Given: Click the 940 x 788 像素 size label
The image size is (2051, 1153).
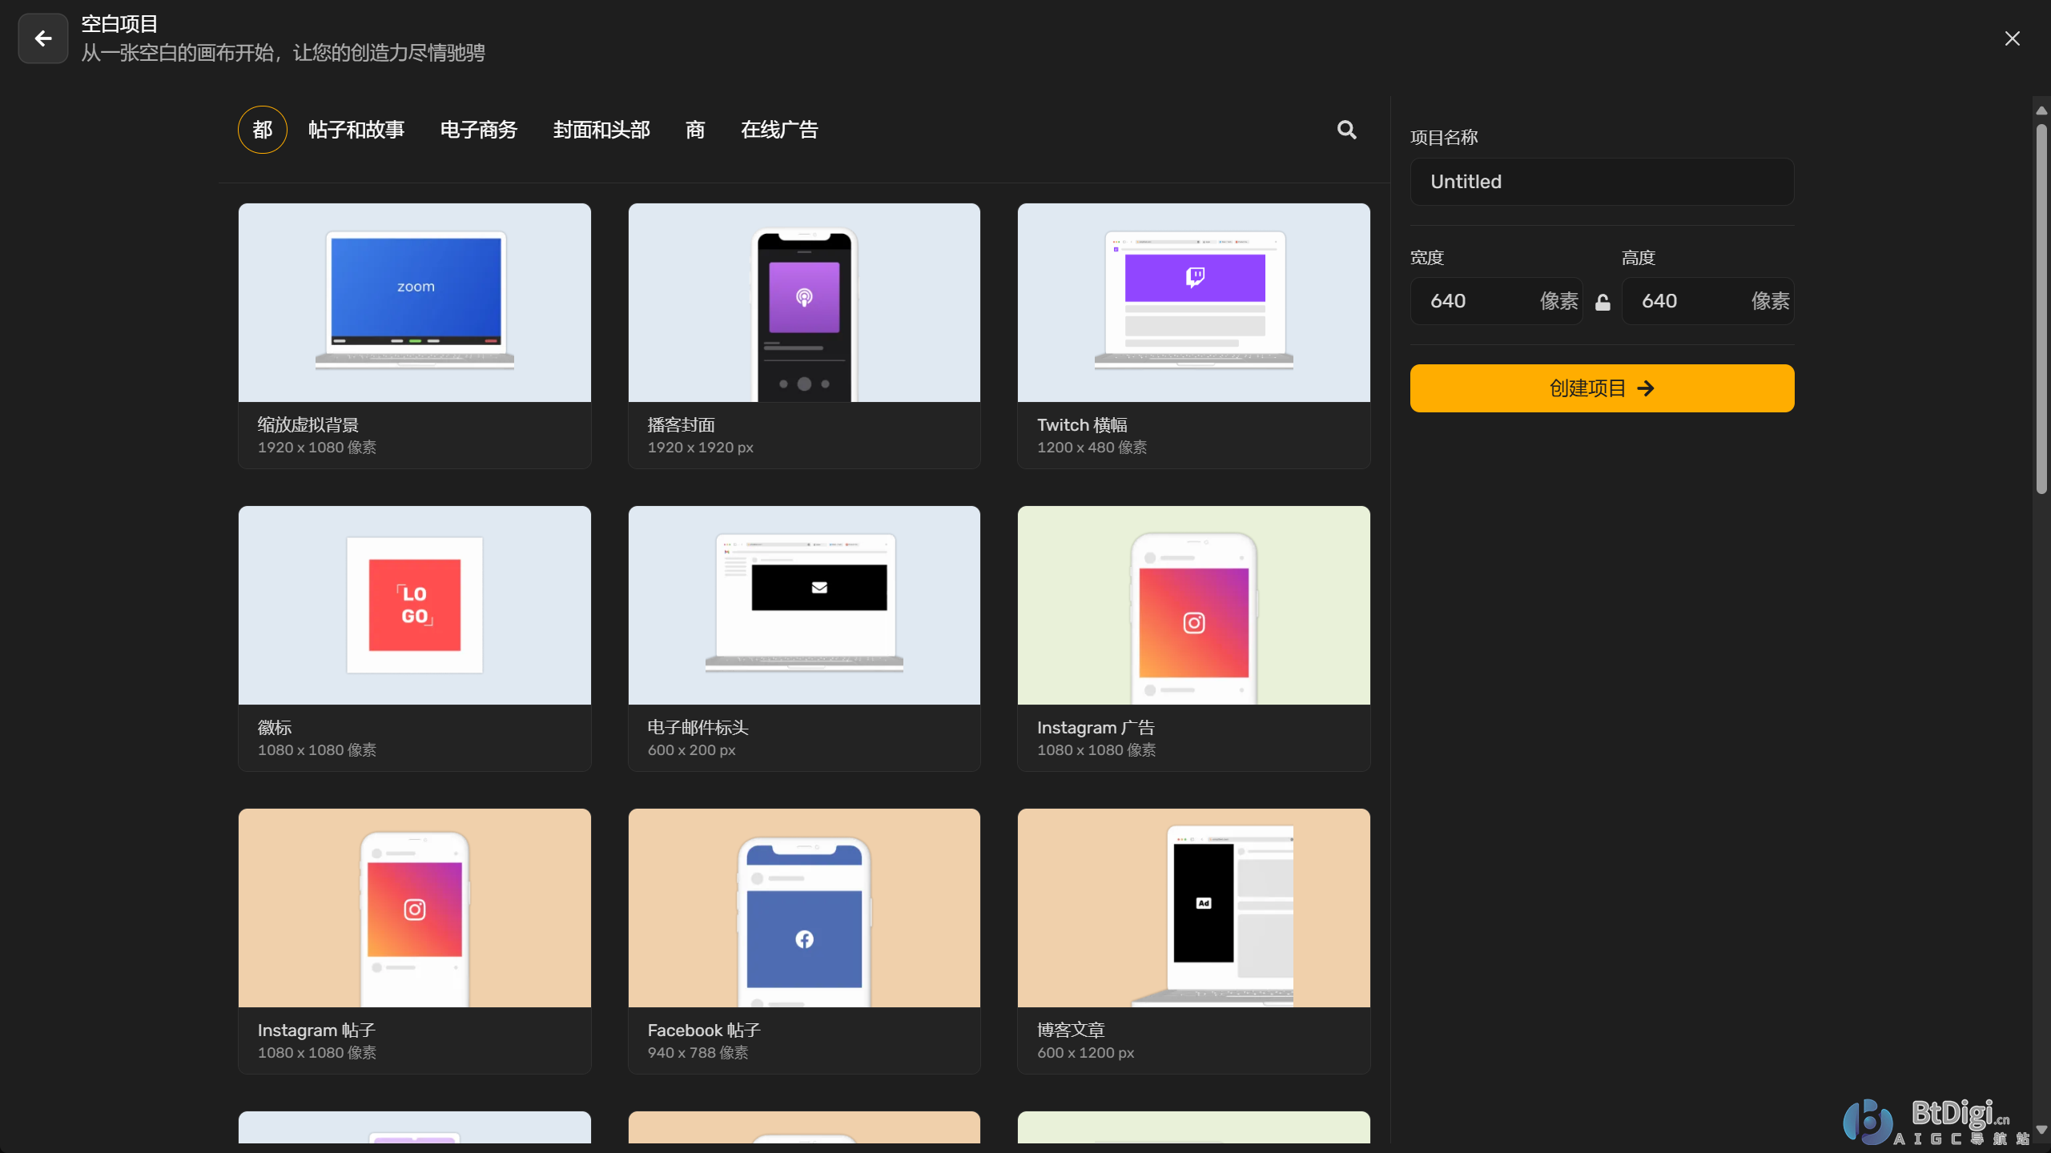Looking at the screenshot, I should tap(698, 1053).
